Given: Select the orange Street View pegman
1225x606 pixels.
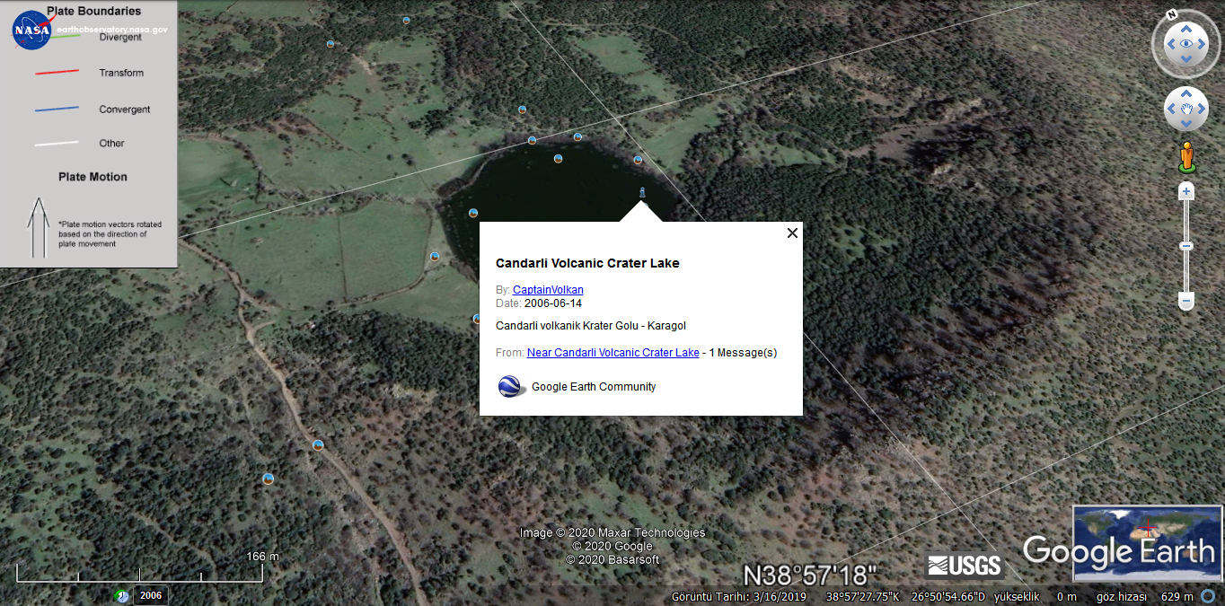Looking at the screenshot, I should tap(1186, 157).
